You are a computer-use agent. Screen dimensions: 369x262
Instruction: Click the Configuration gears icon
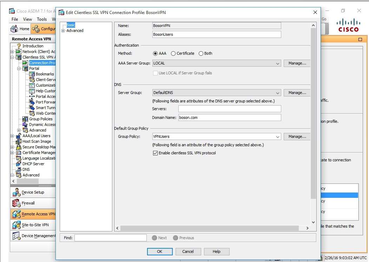(x=36, y=29)
